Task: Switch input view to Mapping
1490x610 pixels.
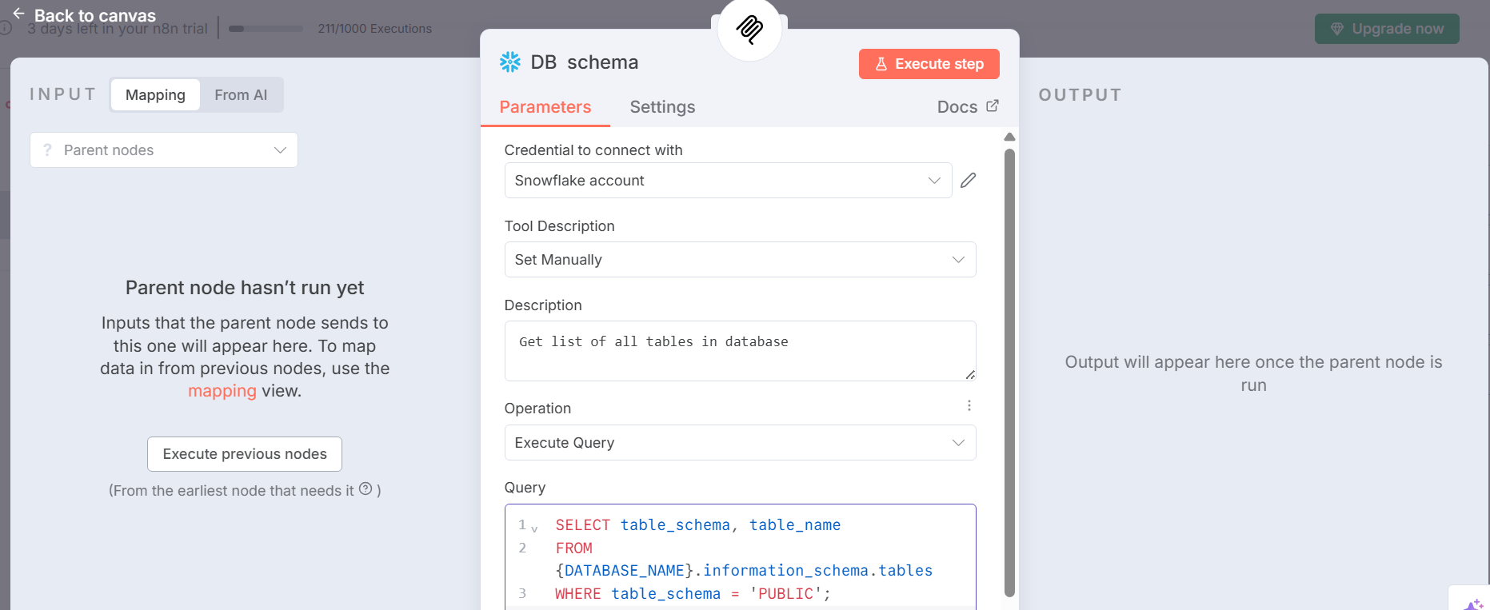Action: click(155, 95)
